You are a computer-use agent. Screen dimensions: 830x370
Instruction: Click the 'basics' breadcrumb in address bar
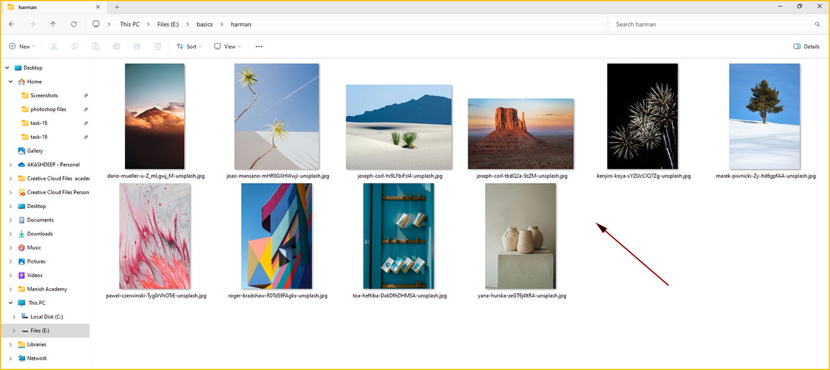205,24
